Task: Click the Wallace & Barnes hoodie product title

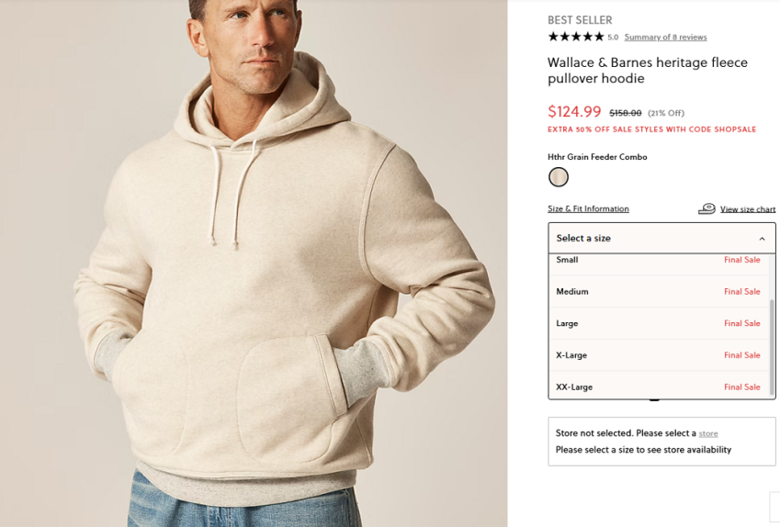Action: (647, 70)
